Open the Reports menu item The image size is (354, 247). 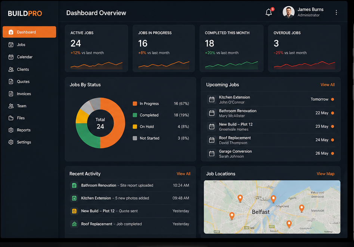click(x=29, y=130)
